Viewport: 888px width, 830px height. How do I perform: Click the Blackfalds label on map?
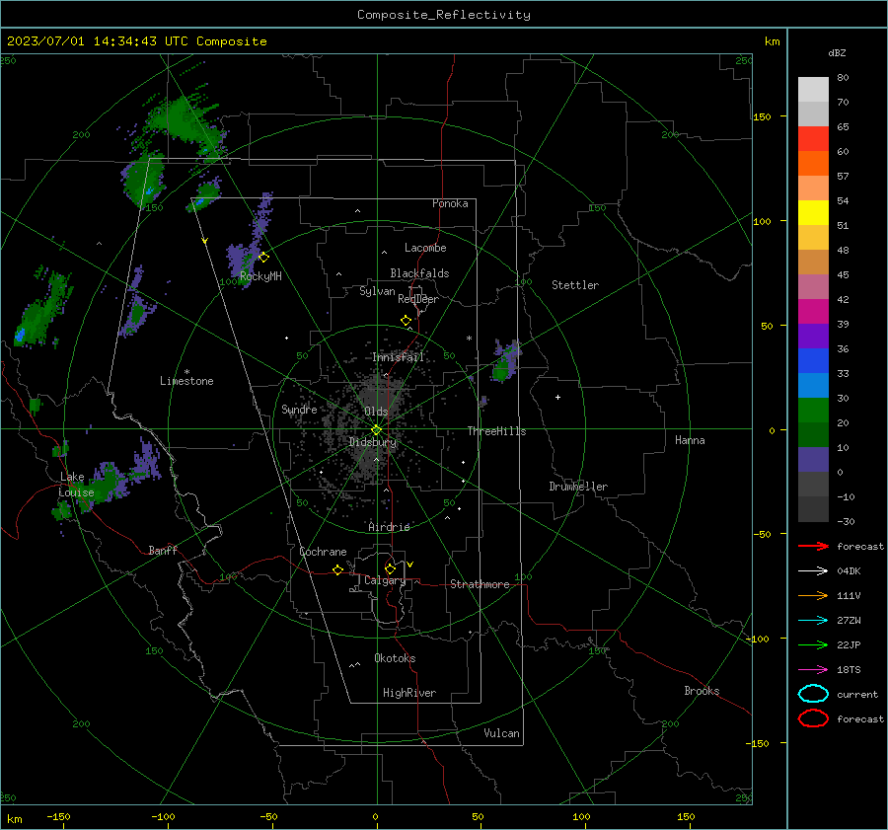(x=419, y=273)
